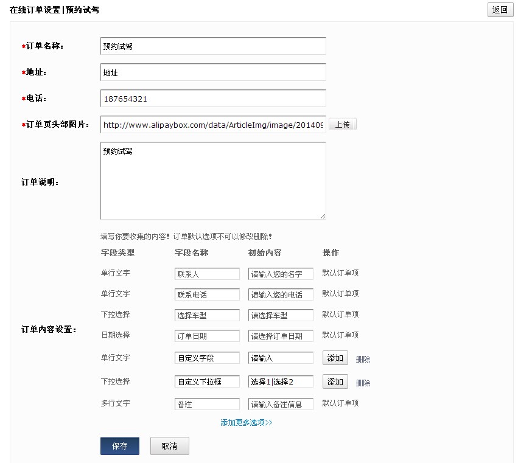The height and width of the screenshot is (463, 518).
Task: Click the 联系人 field name input
Action: point(207,274)
